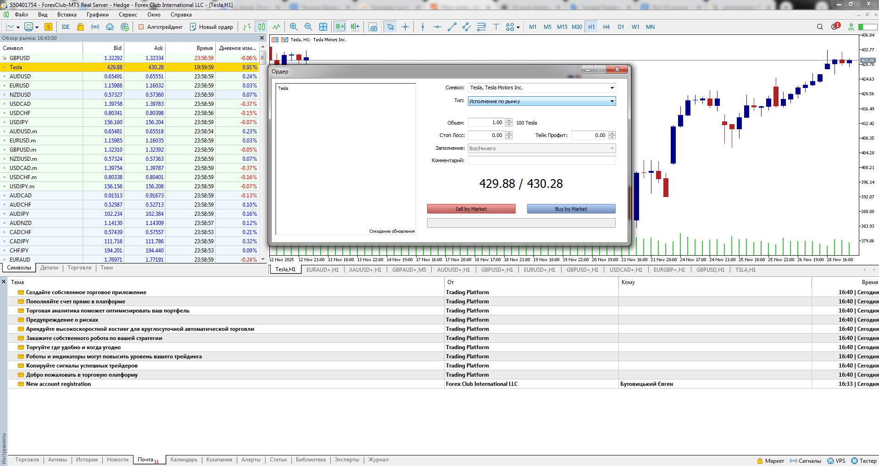The width and height of the screenshot is (879, 466).
Task: Switch to the Календарь tab
Action: [x=184, y=460]
